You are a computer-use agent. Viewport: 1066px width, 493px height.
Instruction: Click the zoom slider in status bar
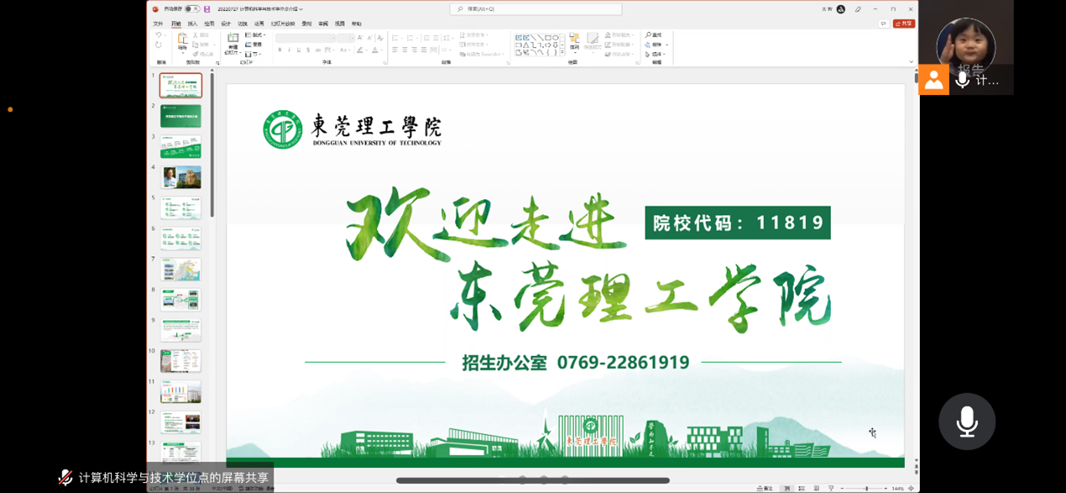[866, 488]
